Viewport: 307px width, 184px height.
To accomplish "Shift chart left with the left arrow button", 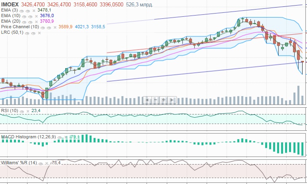I will [147, 100].
